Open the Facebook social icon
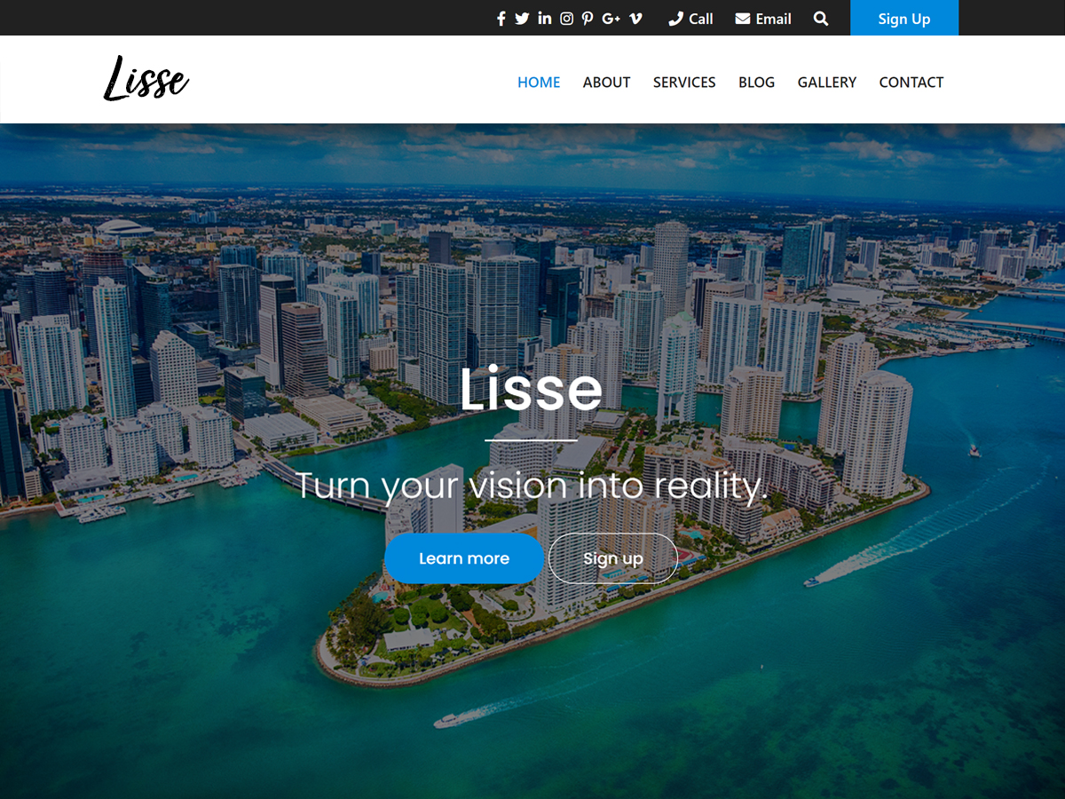 point(501,18)
